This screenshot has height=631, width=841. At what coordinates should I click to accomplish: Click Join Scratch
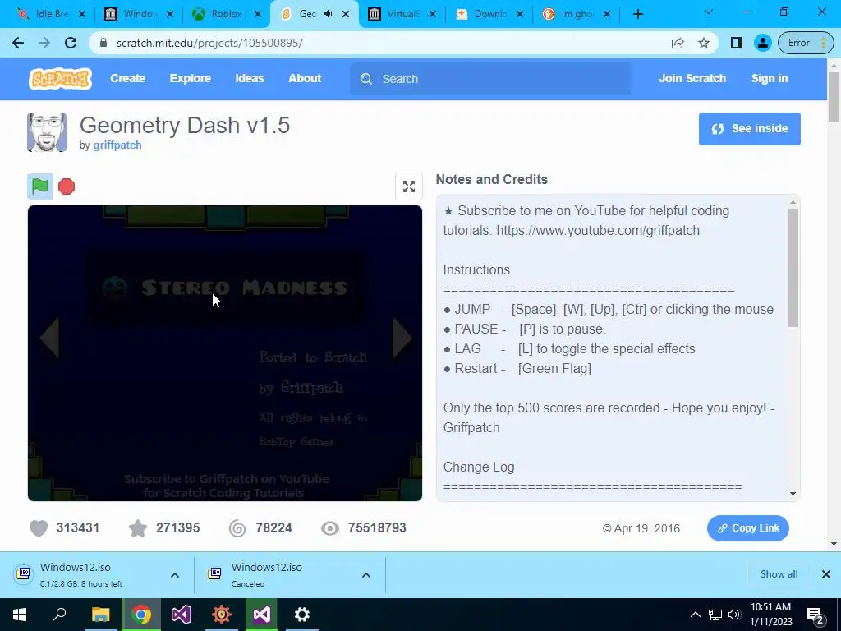click(692, 78)
